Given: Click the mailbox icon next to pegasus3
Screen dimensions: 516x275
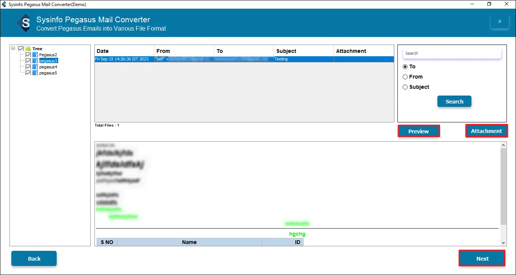Looking at the screenshot, I should point(35,61).
